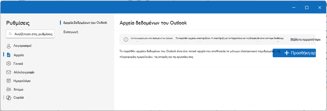Click the envelope icon beside Αλληλογραφία

pos(8,72)
